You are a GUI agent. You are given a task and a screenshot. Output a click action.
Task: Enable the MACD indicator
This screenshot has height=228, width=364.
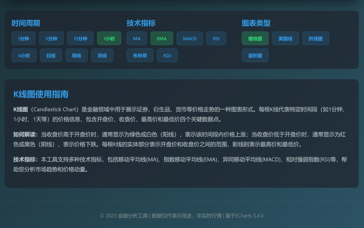pos(189,38)
